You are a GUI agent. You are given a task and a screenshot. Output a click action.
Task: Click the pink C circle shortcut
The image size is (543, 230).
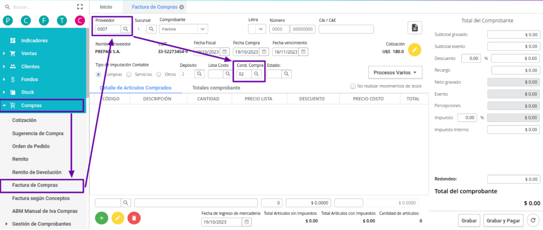80,20
